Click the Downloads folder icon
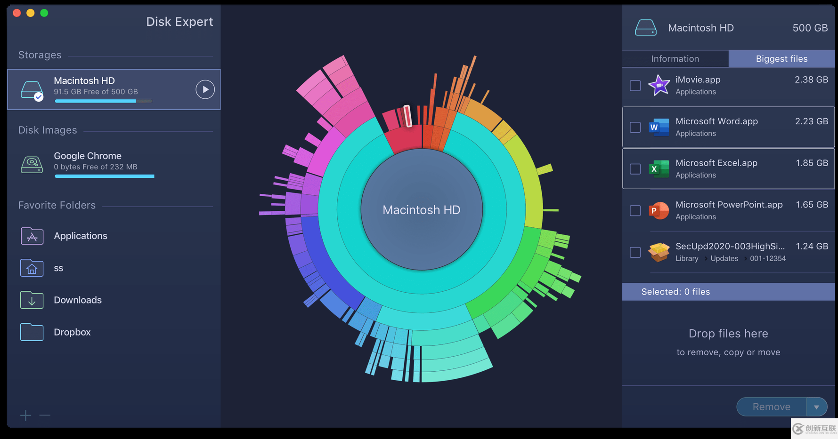 (x=32, y=300)
